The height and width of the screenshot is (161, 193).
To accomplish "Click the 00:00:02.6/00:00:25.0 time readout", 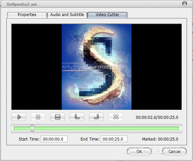I will pyautogui.click(x=157, y=117).
